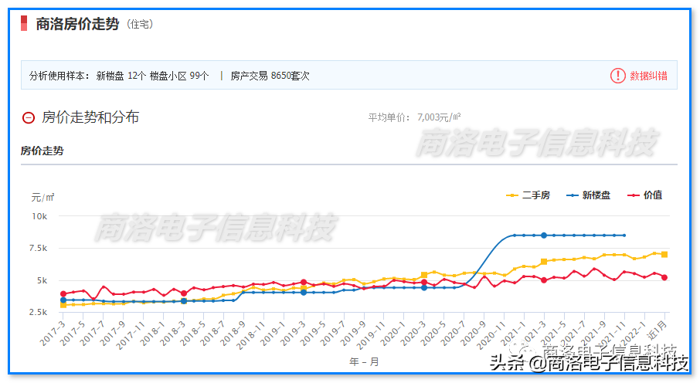Click the yellow square at 2021-3

coord(544,262)
